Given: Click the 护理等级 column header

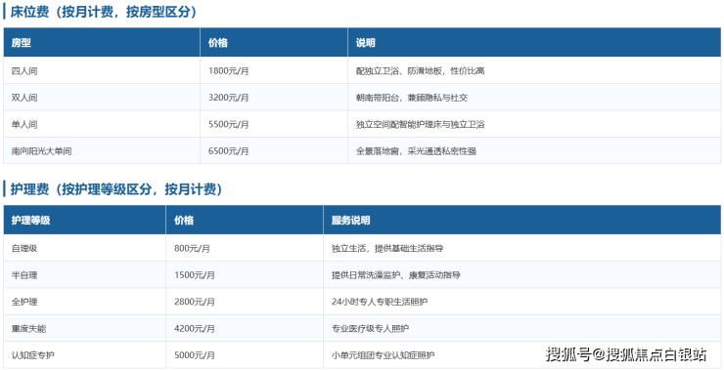Looking at the screenshot, I should click(x=84, y=221).
